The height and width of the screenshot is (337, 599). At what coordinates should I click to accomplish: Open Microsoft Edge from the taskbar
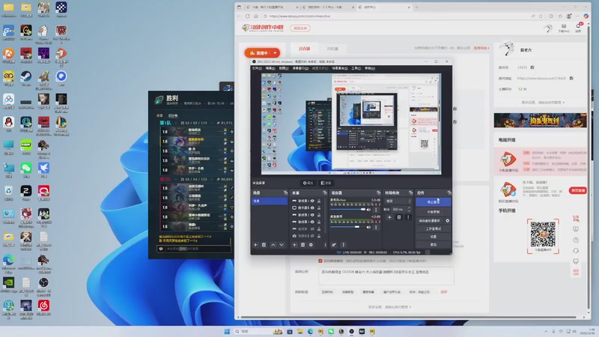point(310,331)
